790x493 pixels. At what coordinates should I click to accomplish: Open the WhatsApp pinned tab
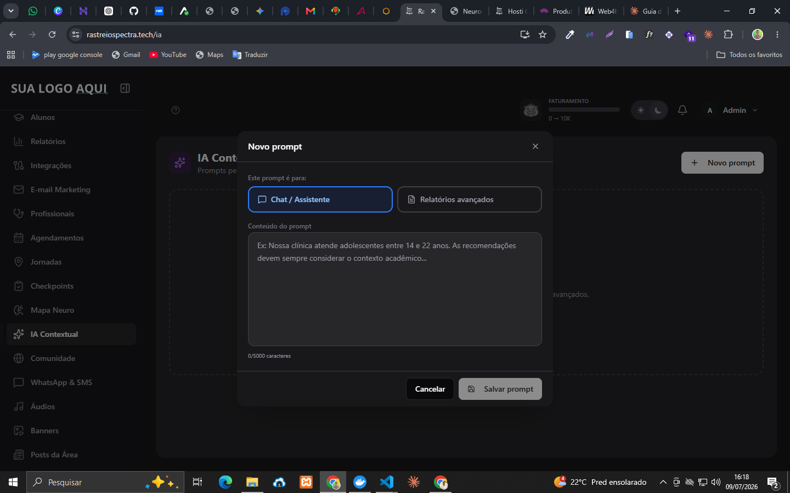coord(33,11)
